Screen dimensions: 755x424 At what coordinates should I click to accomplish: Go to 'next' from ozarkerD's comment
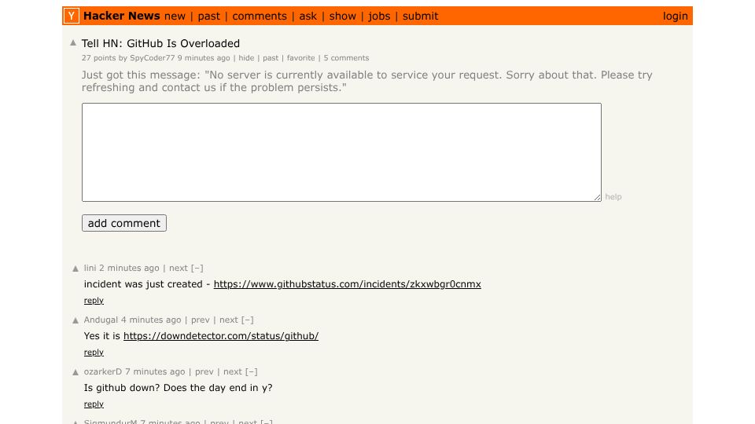tap(233, 371)
